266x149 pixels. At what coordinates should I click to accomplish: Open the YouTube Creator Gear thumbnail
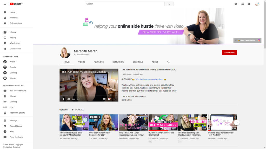tap(104, 122)
